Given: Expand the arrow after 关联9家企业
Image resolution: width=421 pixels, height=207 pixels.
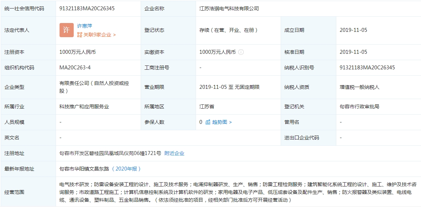Looking at the screenshot, I should pyautogui.click(x=114, y=35).
